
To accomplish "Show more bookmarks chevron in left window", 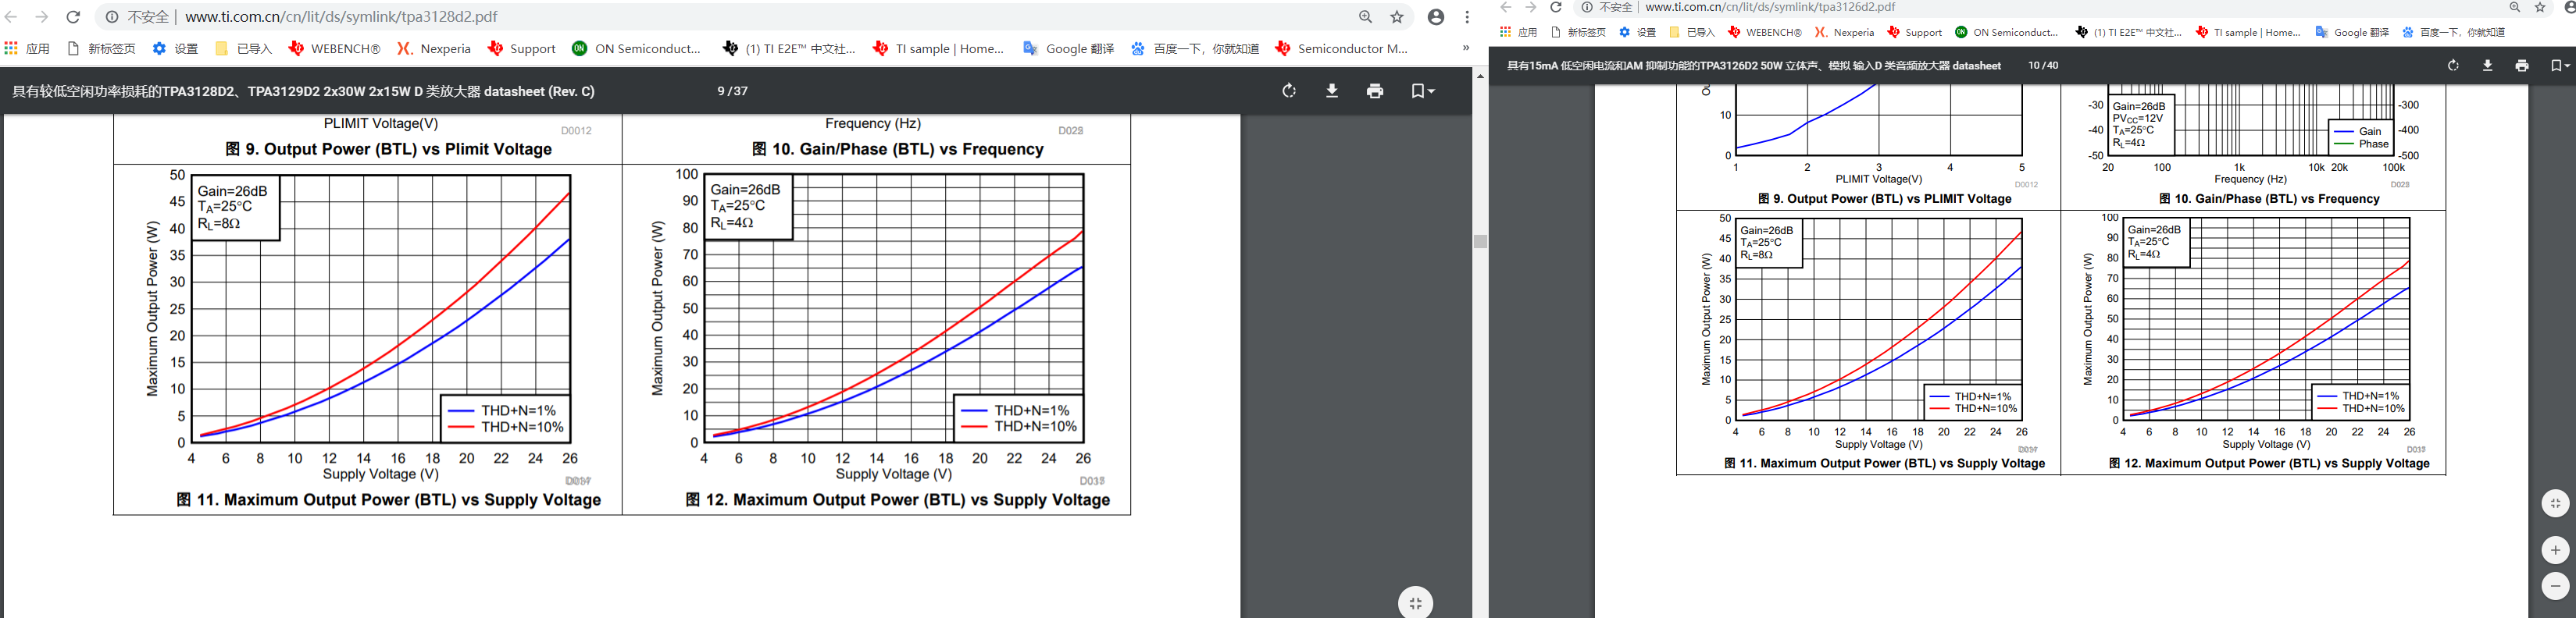I will (x=1466, y=48).
